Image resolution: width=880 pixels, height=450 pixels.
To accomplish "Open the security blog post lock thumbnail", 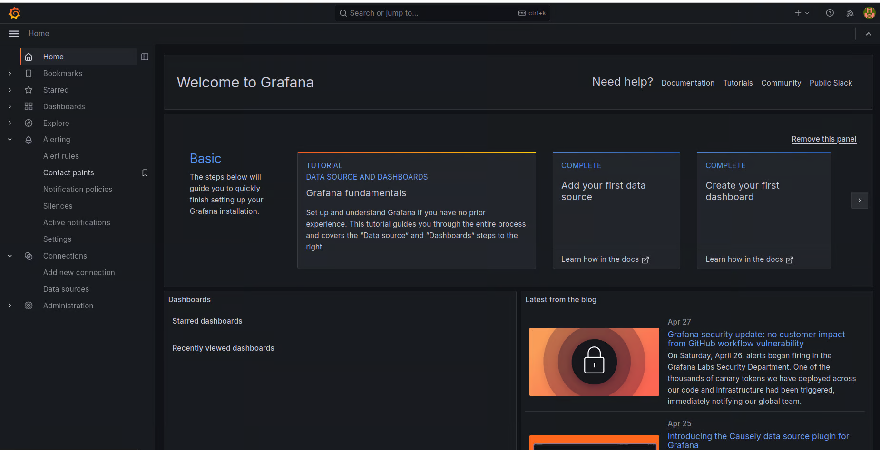I will tap(594, 362).
